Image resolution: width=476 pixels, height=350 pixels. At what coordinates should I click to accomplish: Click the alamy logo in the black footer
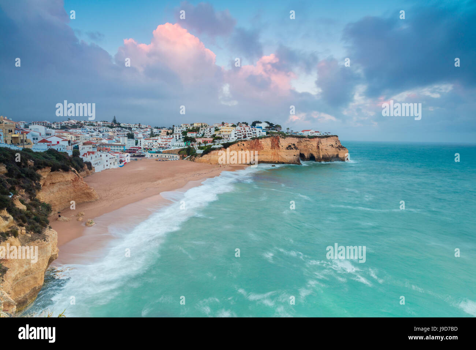pyautogui.click(x=37, y=334)
